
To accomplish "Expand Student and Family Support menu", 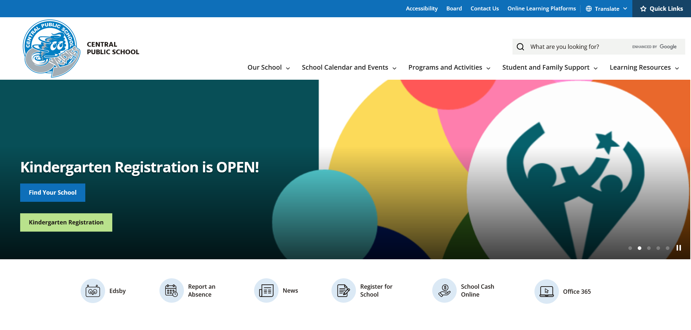I will tap(550, 68).
